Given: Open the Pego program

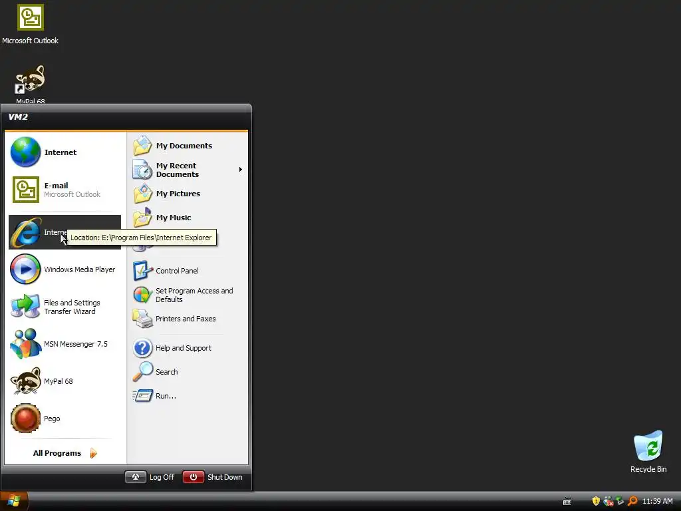Looking at the screenshot, I should pos(65,419).
